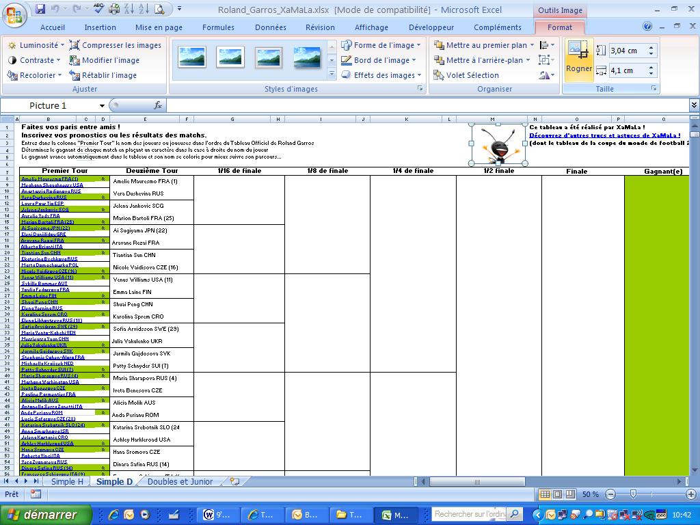700x525 pixels.
Task: Open the Volet Sélection pane
Action: (x=466, y=75)
